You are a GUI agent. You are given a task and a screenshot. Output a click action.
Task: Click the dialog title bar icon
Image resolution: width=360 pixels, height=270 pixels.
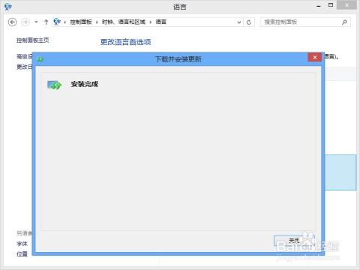pyautogui.click(x=40, y=59)
